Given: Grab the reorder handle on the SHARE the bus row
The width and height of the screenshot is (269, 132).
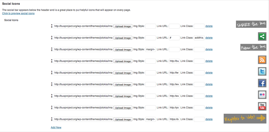Looking at the screenshot, I should pos(52,26).
